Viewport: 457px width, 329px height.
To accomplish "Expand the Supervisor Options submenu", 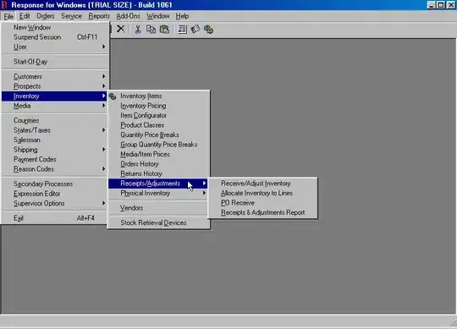I will [55, 203].
